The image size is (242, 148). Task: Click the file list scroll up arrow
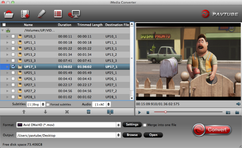point(132,24)
